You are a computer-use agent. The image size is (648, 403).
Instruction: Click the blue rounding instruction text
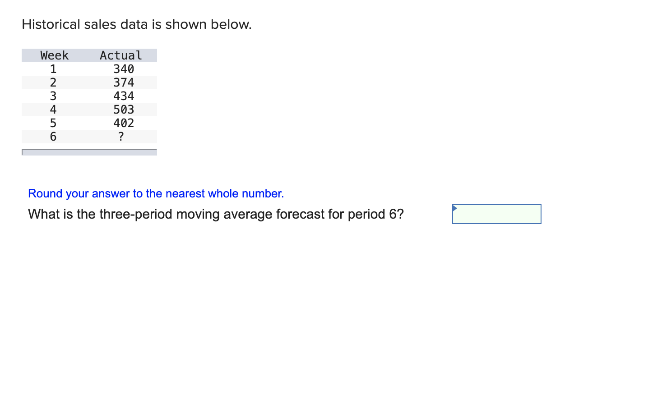pos(156,193)
